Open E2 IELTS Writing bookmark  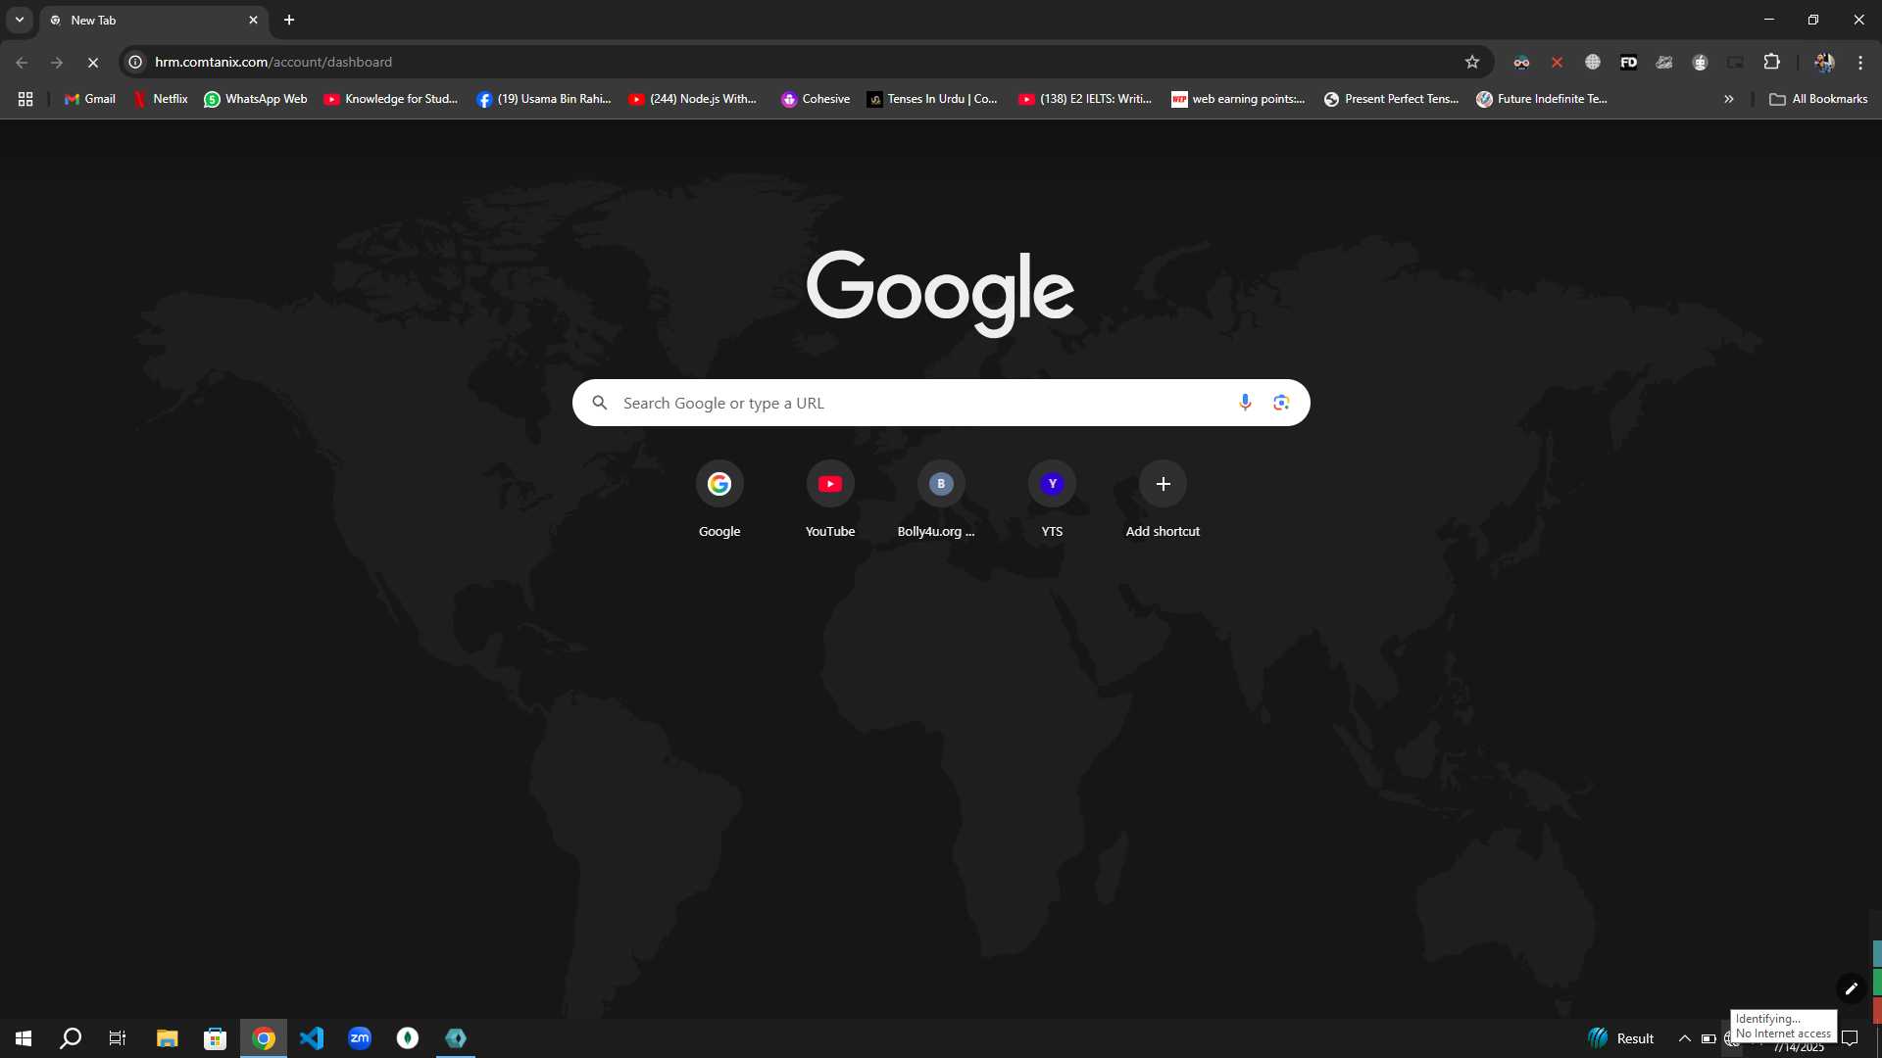click(x=1085, y=99)
